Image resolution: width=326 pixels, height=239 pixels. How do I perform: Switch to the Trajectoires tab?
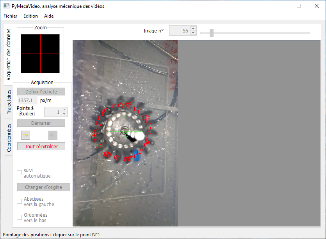[x=9, y=102]
